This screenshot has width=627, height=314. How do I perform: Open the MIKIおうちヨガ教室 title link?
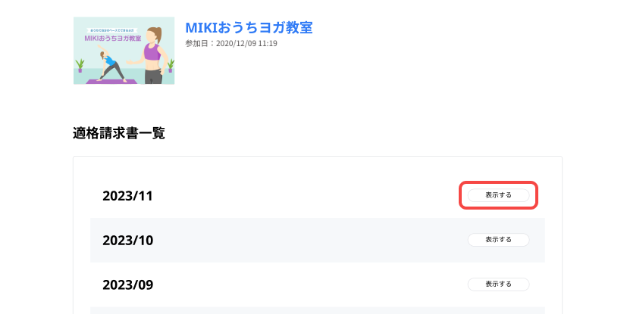(249, 27)
